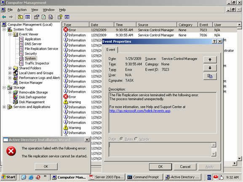243x182 pixels.
Task: Select Computer Management (Local) root node
Action: pyautogui.click(x=30, y=24)
